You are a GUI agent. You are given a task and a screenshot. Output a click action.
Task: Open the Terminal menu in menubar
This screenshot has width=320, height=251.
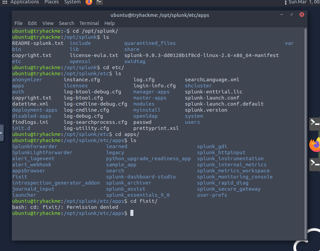point(89,23)
